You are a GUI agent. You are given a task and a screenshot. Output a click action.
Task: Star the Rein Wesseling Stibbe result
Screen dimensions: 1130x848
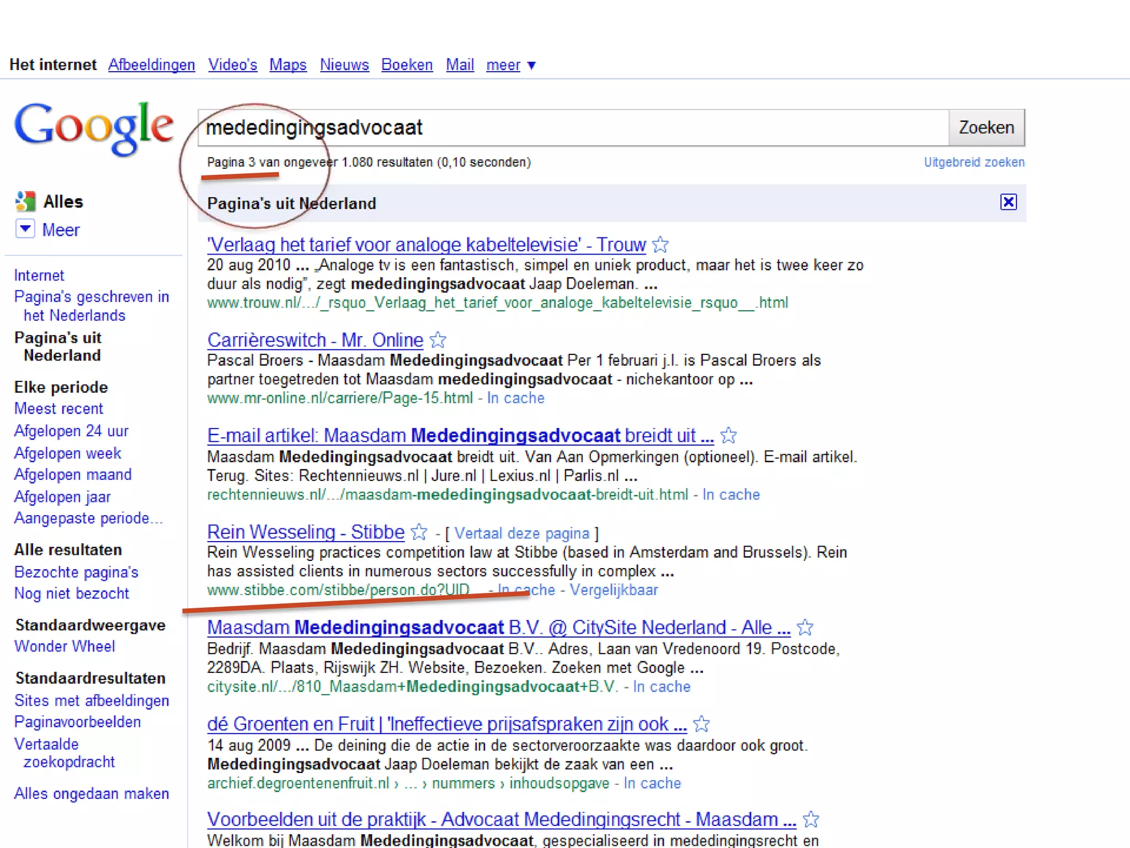point(419,532)
